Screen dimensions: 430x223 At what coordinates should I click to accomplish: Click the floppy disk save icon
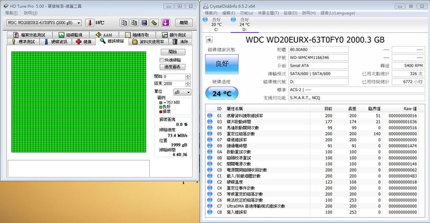[x=145, y=23]
